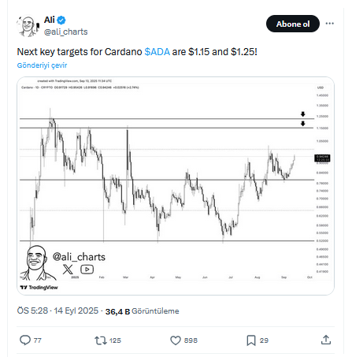The width and height of the screenshot is (352, 357).
Task: Translate post via Gönderiyi çevir
Action: (x=42, y=65)
